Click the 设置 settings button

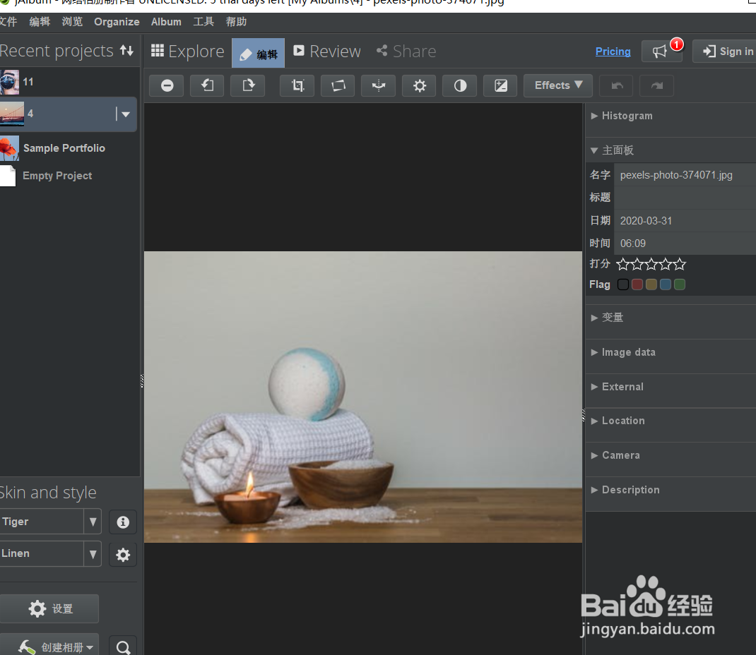click(x=49, y=608)
